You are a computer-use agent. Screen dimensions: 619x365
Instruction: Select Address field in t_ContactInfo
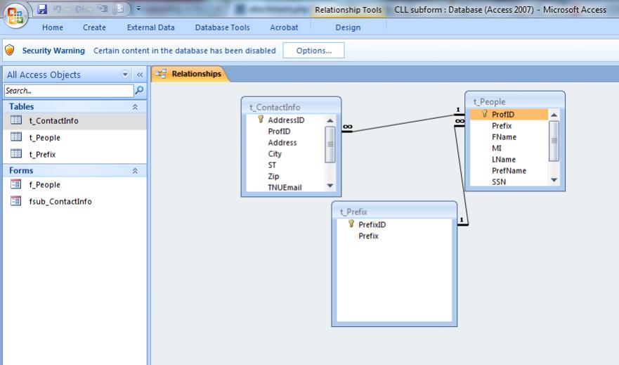pyautogui.click(x=282, y=143)
